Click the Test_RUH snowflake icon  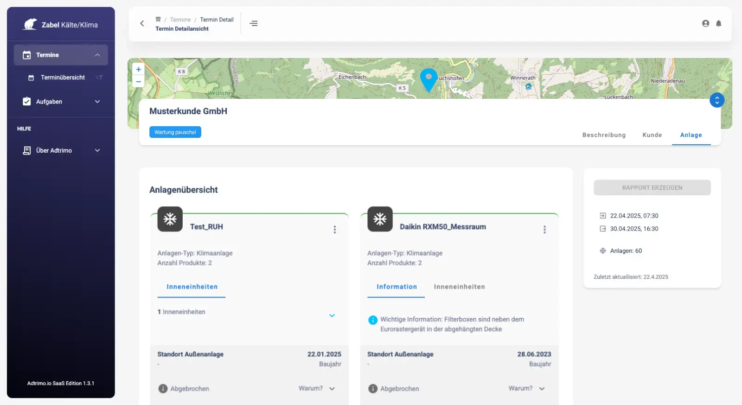(170, 219)
